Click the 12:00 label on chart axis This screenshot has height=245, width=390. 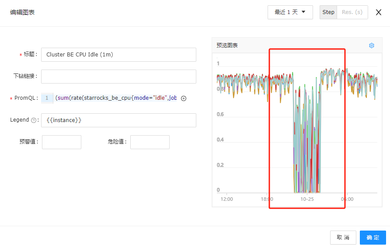pyautogui.click(x=226, y=199)
